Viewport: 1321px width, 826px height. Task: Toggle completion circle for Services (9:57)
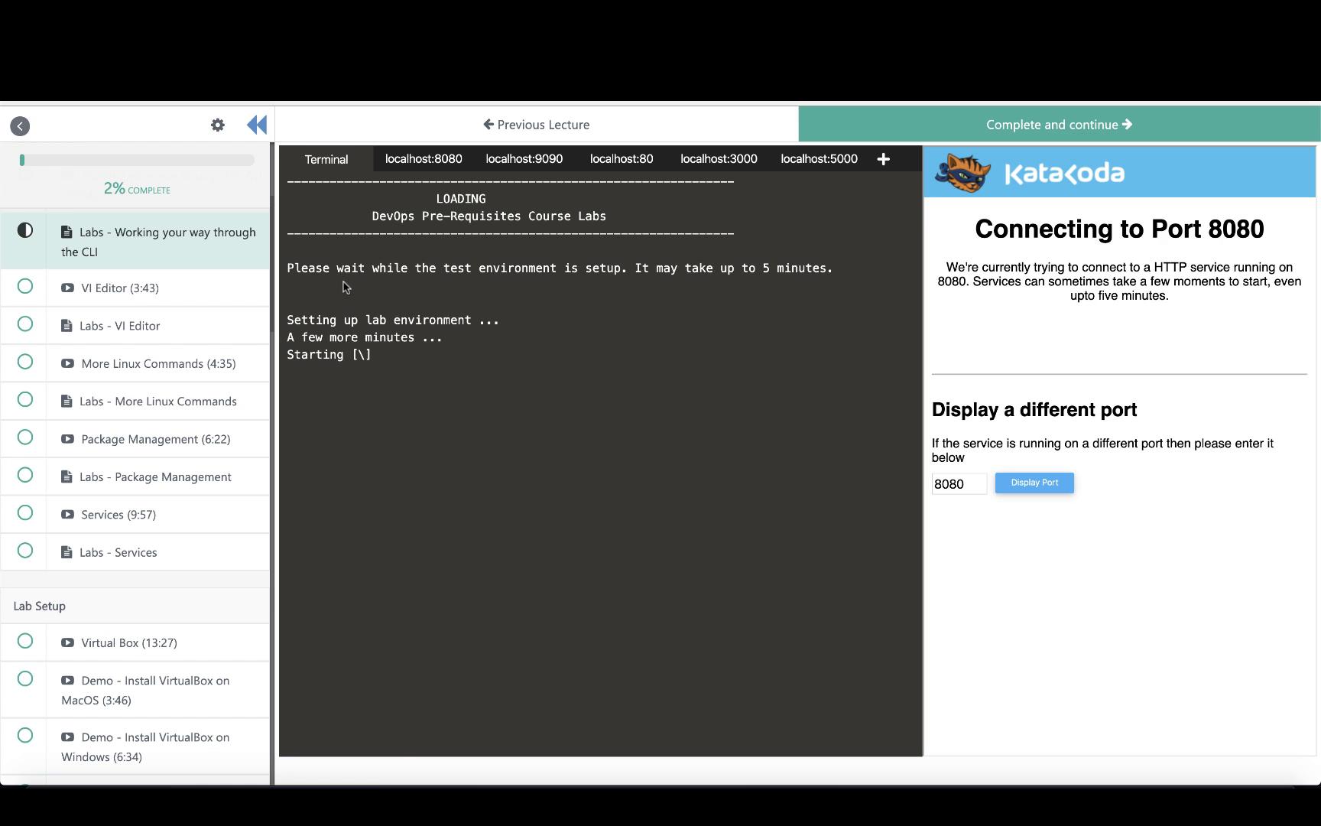(25, 513)
